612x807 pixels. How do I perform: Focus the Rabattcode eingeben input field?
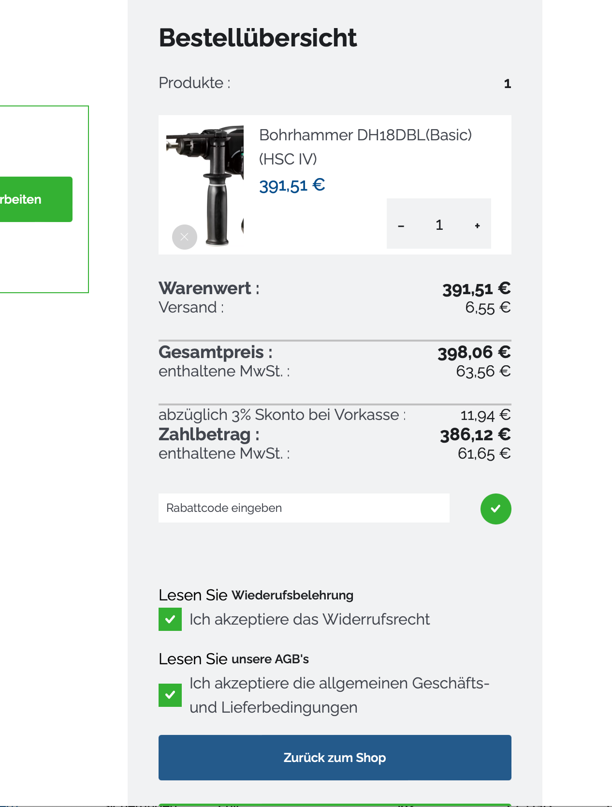click(304, 508)
